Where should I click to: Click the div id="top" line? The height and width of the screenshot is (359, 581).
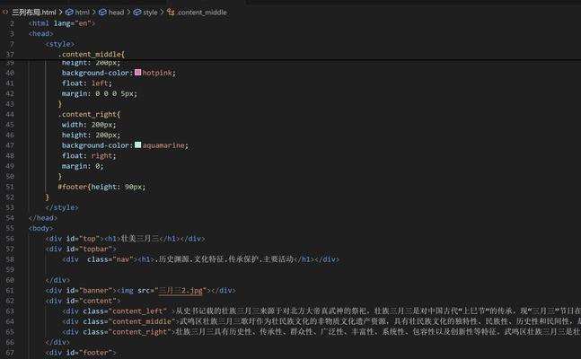[125, 239]
